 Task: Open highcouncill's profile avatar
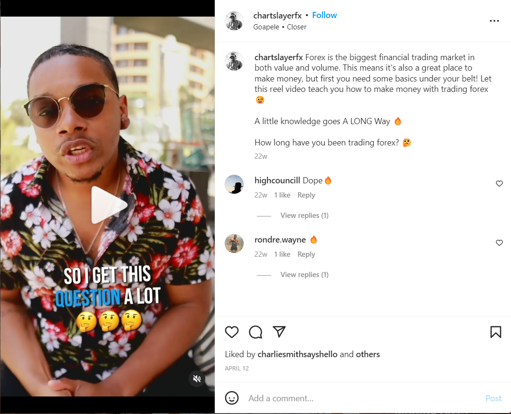tap(234, 184)
